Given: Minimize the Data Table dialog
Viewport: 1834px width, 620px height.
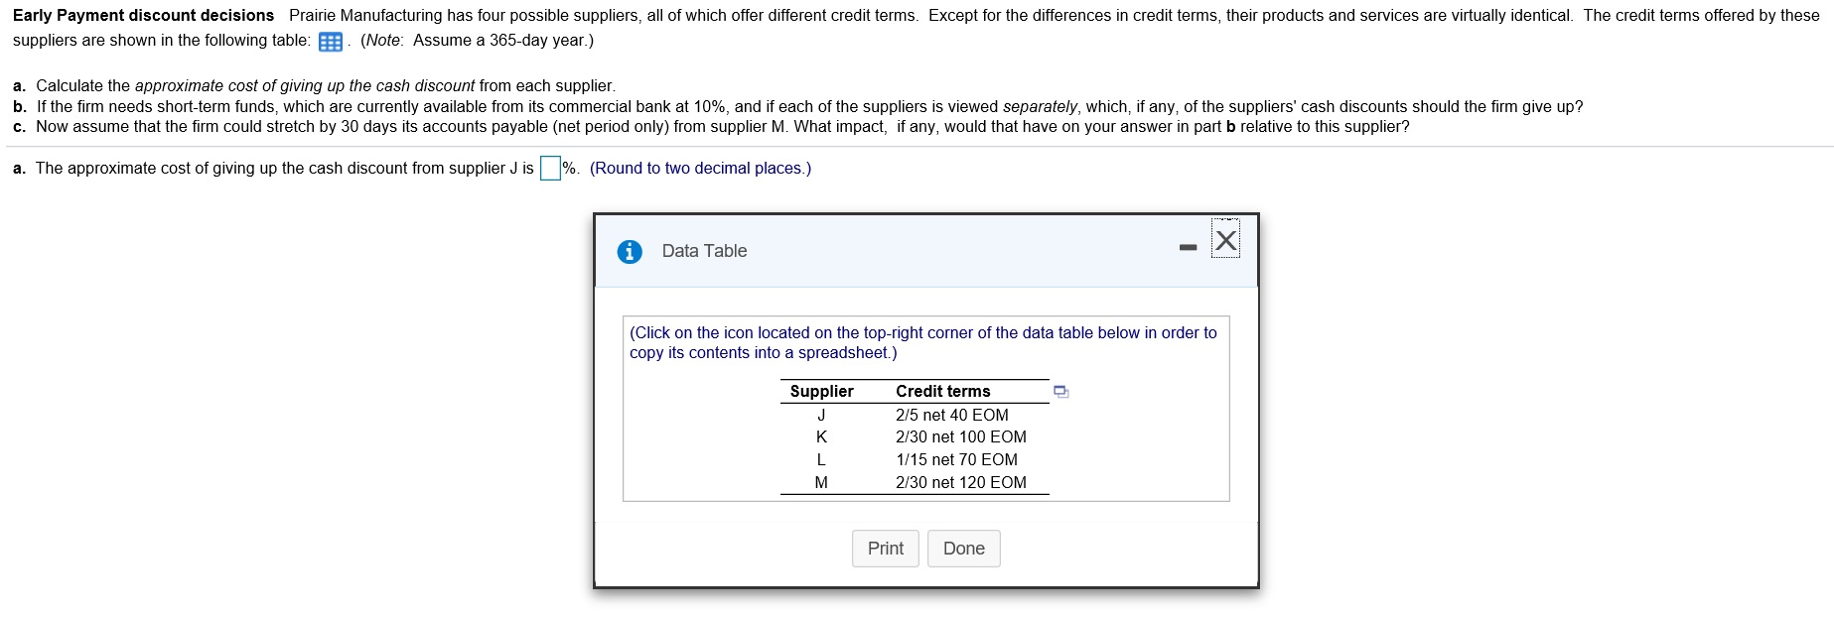Looking at the screenshot, I should click(1188, 247).
